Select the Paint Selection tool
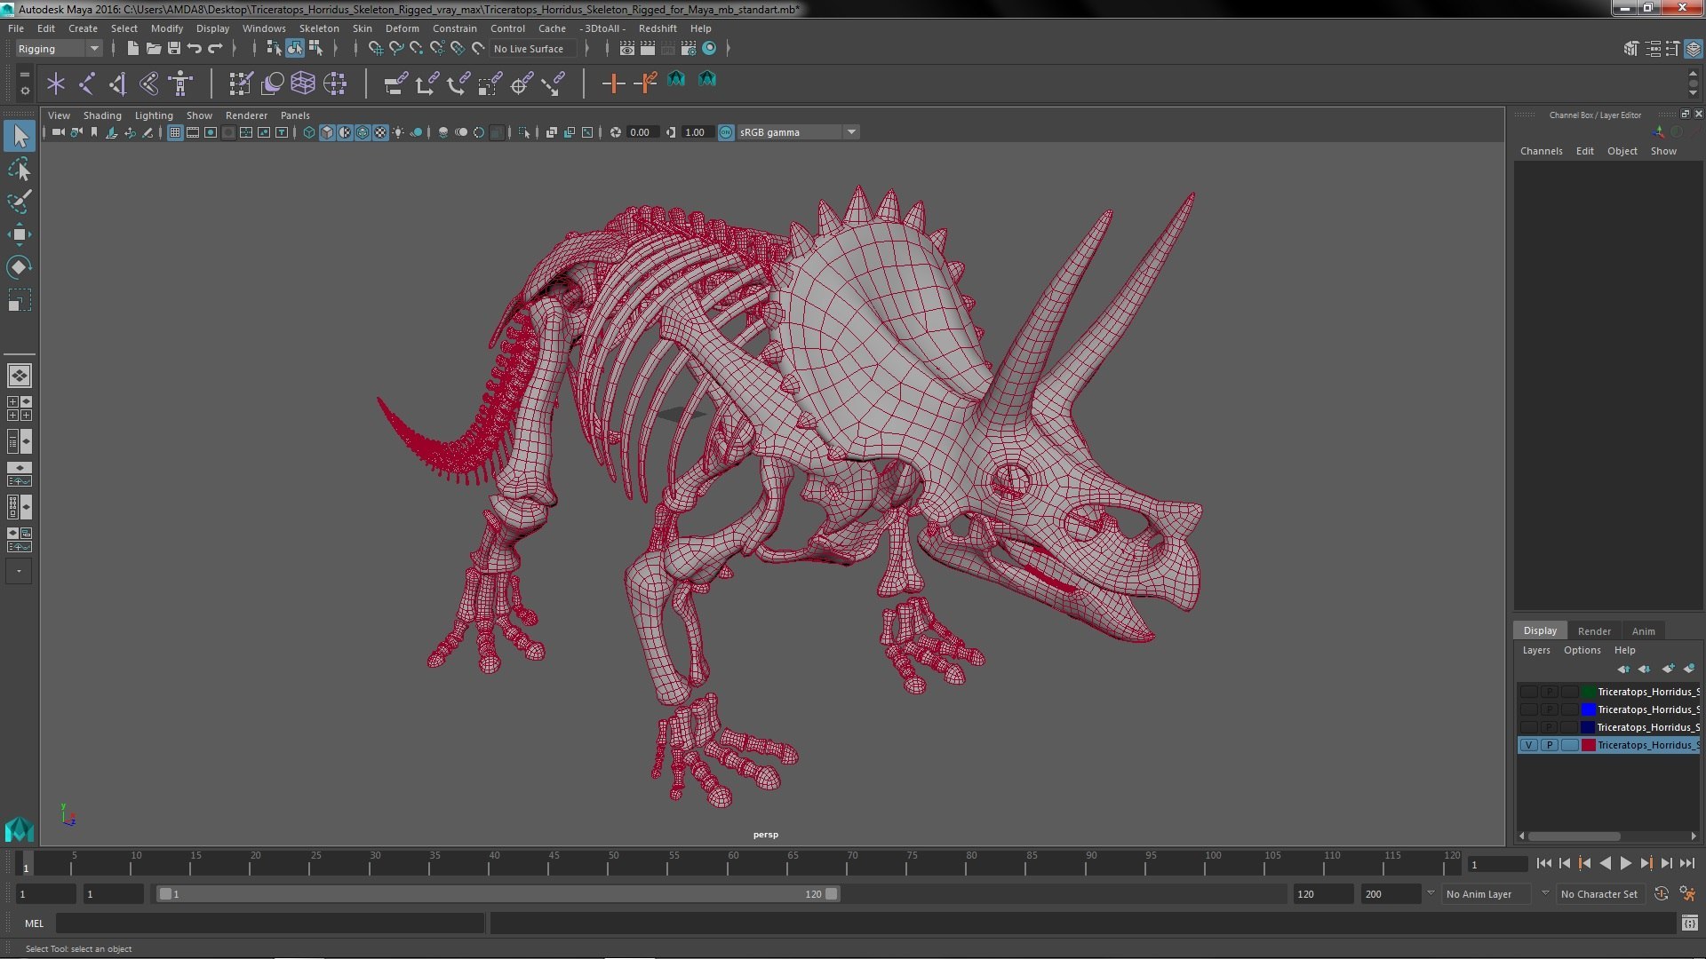This screenshot has height=959, width=1706. coord(19,202)
